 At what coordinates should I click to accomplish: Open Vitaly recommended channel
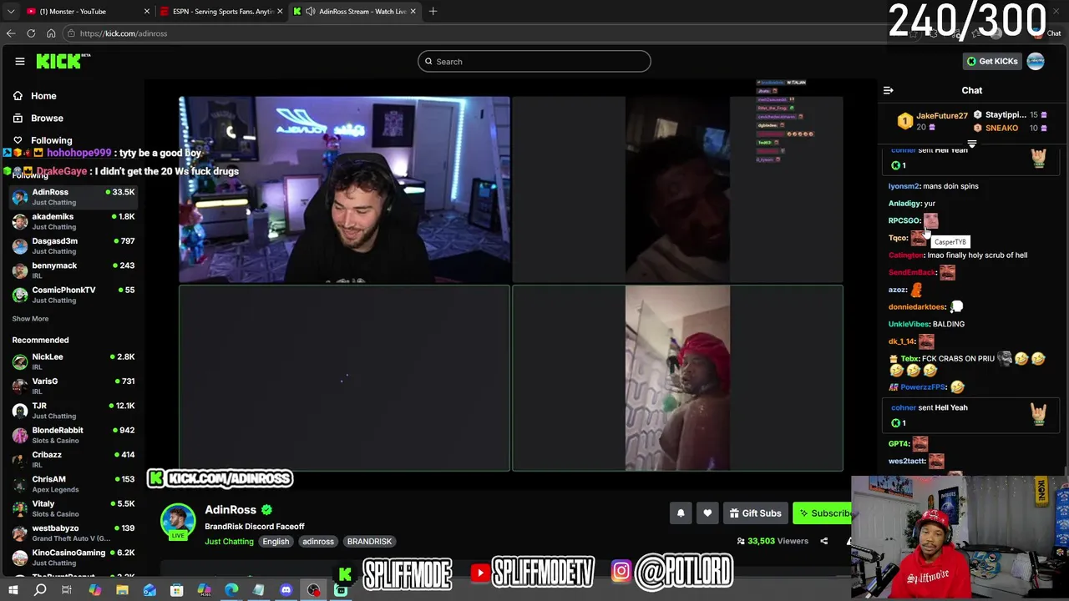point(73,508)
